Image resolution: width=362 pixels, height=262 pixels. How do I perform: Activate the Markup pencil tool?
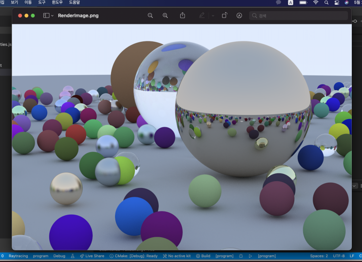[202, 16]
